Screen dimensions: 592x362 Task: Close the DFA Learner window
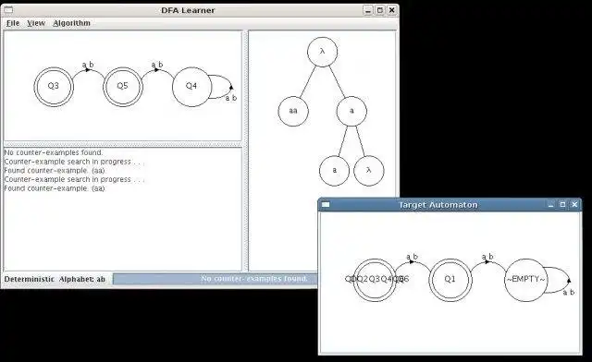pos(392,10)
